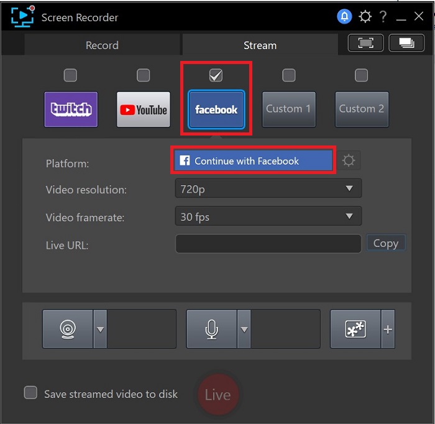Copy the Live URL
The height and width of the screenshot is (424, 435).
(x=386, y=243)
